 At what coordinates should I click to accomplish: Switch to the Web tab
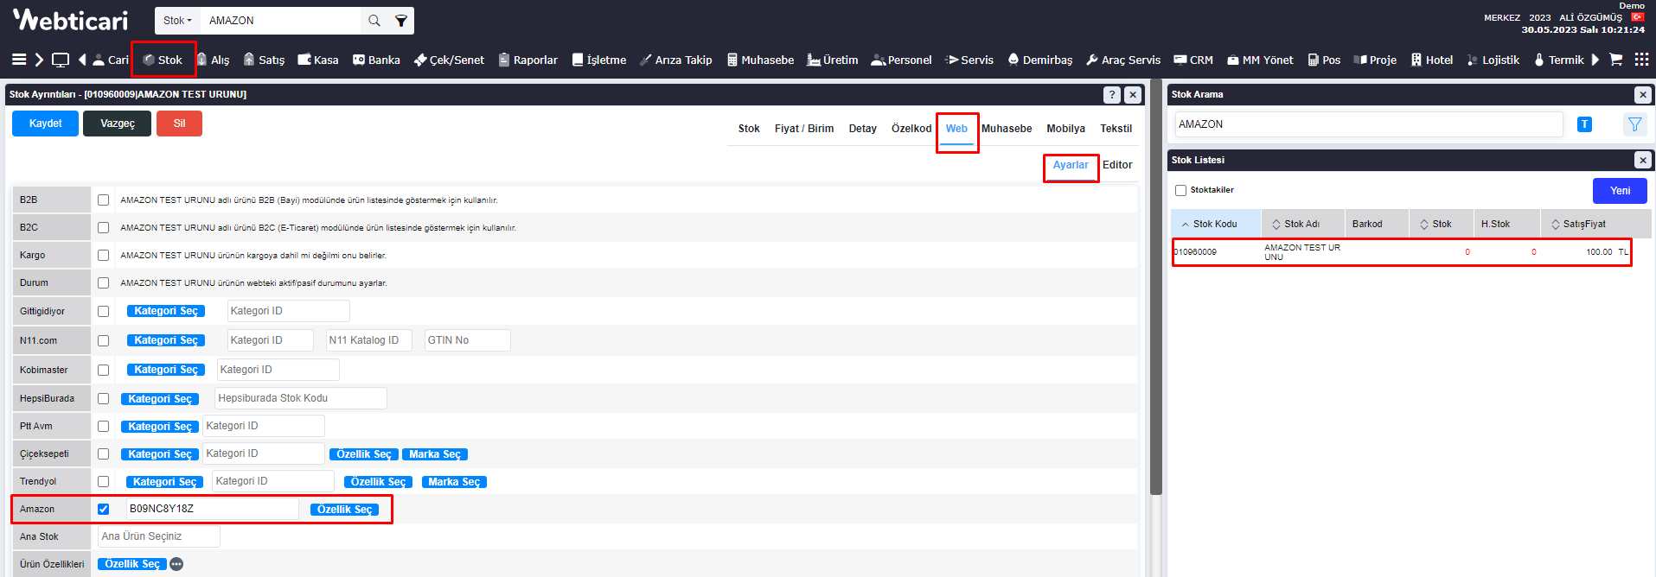click(956, 129)
